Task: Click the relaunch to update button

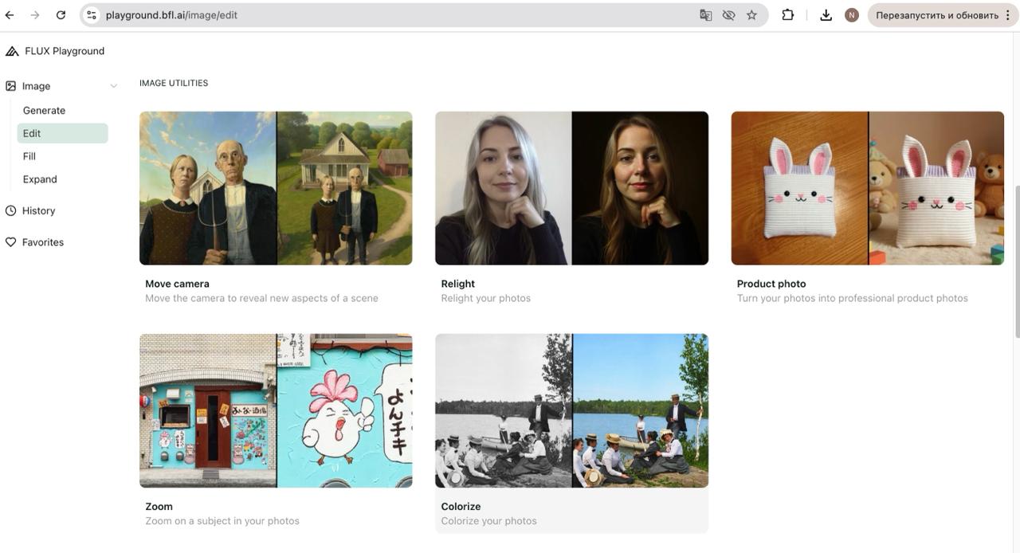Action: pyautogui.click(x=936, y=15)
